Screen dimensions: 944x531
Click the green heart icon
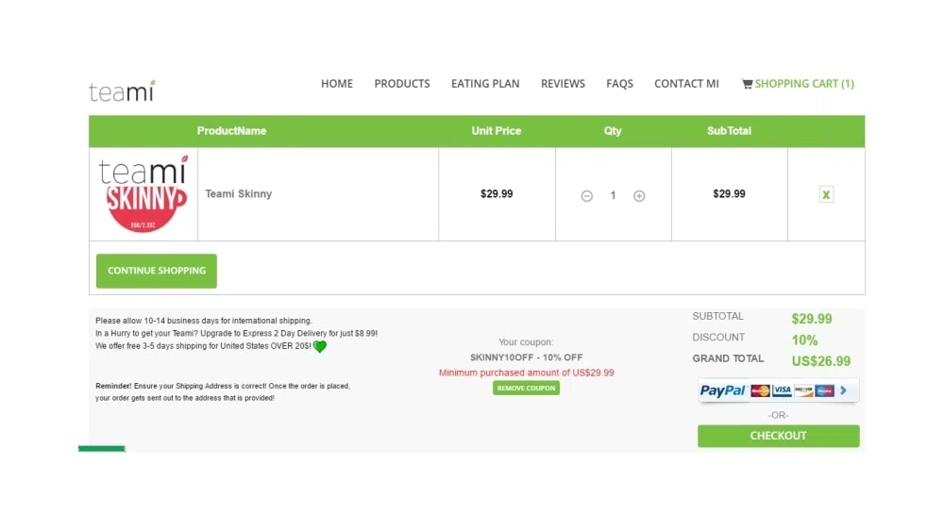click(320, 346)
